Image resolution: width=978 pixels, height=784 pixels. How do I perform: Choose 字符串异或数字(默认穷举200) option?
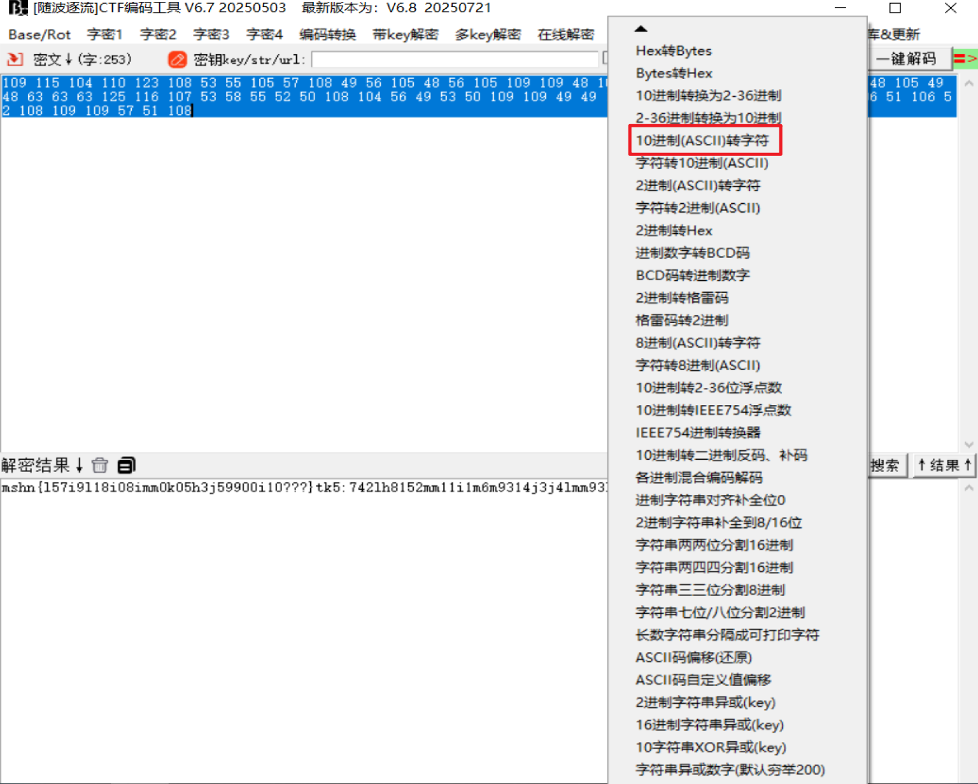click(x=730, y=770)
